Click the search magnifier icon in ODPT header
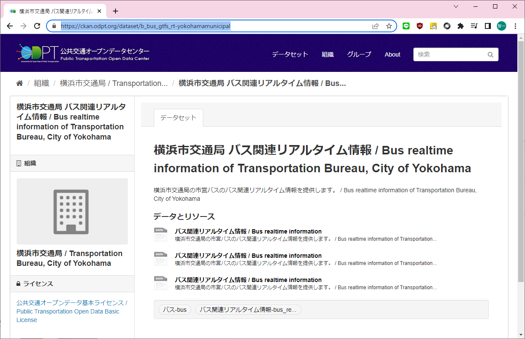Screen dimensions: 525x339 pyautogui.click(x=490, y=54)
